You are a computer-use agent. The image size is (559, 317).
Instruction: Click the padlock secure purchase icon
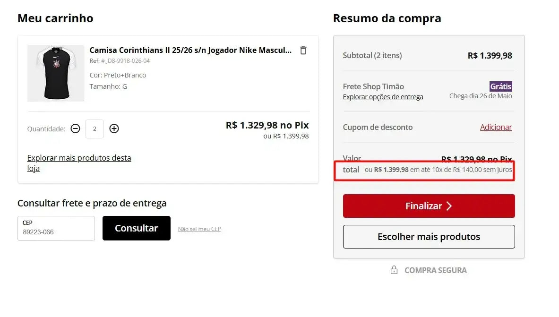click(394, 270)
